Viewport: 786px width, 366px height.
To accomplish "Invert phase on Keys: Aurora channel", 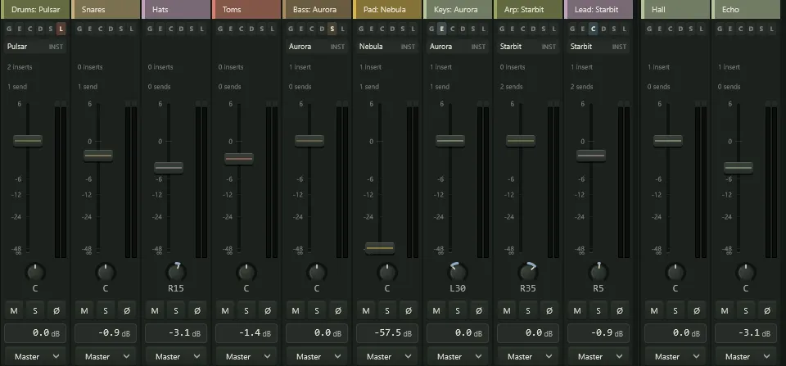I will [478, 311].
